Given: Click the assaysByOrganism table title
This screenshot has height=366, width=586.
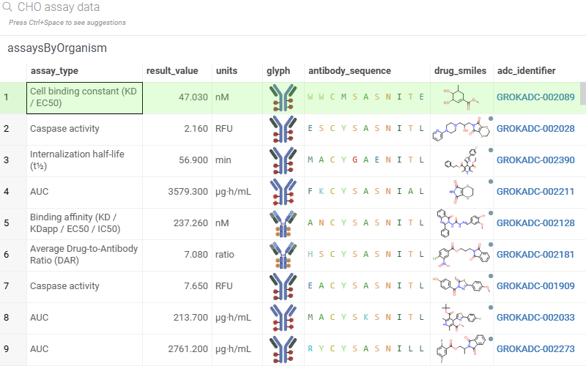Looking at the screenshot, I should [57, 48].
